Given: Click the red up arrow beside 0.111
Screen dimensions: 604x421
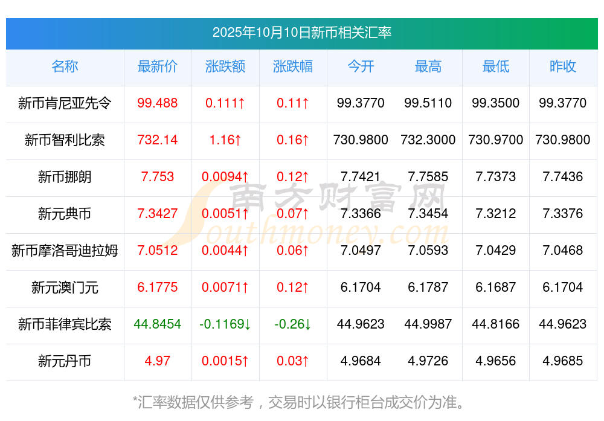Looking at the screenshot, I should [240, 103].
